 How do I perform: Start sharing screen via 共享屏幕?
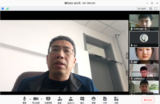click(x=48, y=100)
